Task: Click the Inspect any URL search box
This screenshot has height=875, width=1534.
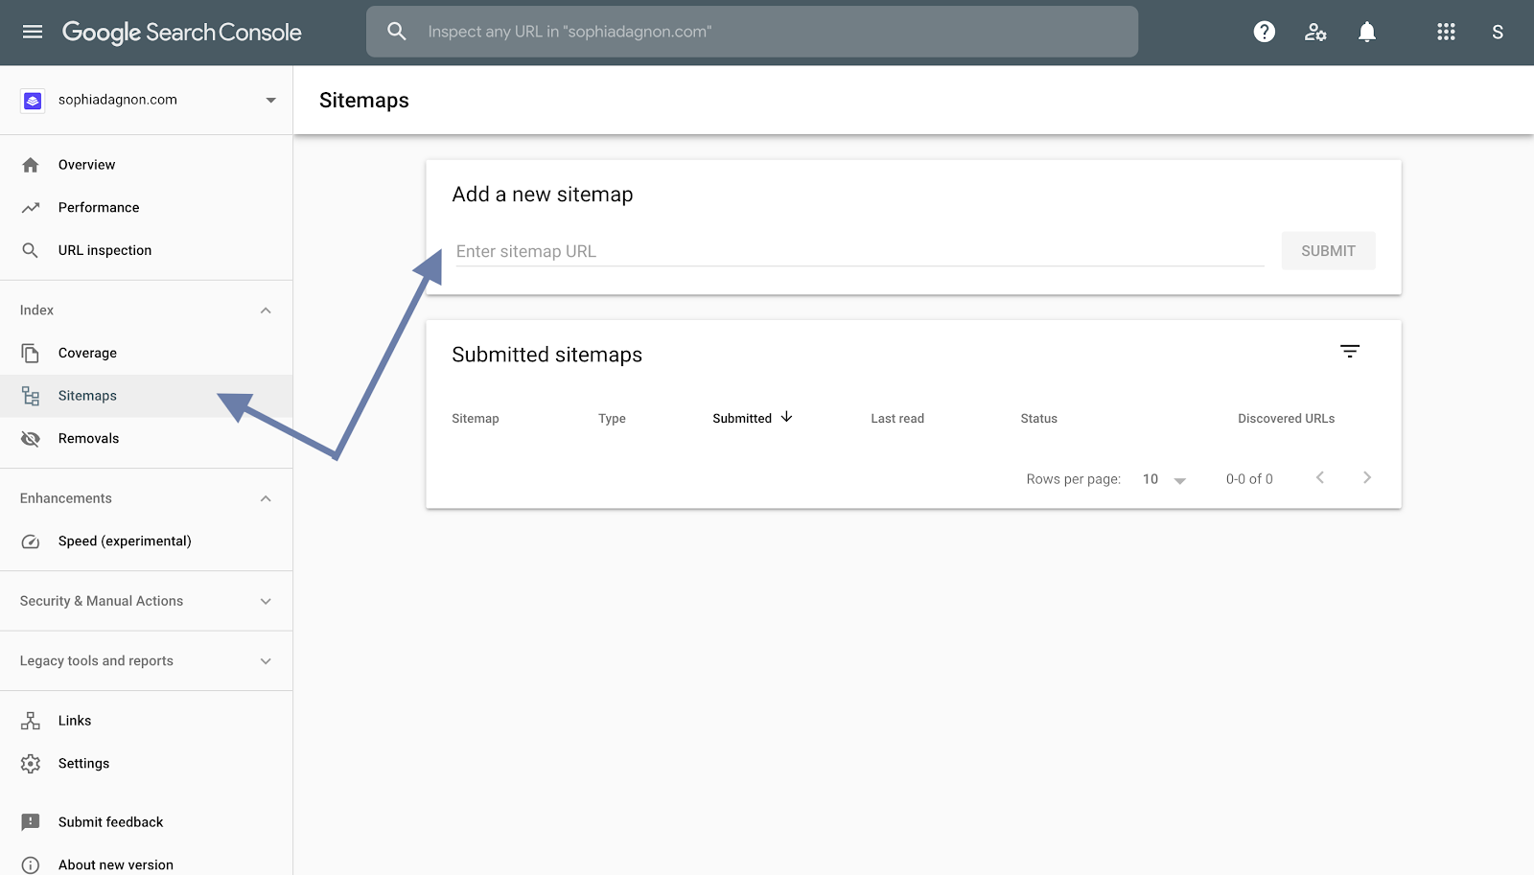Action: pyautogui.click(x=752, y=32)
